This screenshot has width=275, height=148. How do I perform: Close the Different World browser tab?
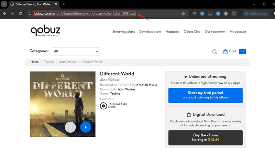point(56,4)
